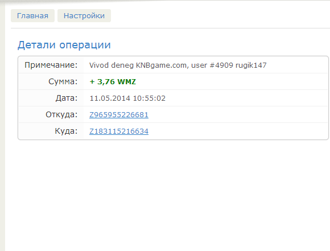The height and width of the screenshot is (251, 330).
Task: Open sender wallet link Z965955226681
Action: [119, 115]
